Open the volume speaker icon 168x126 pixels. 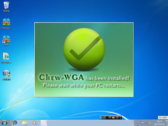(151, 123)
